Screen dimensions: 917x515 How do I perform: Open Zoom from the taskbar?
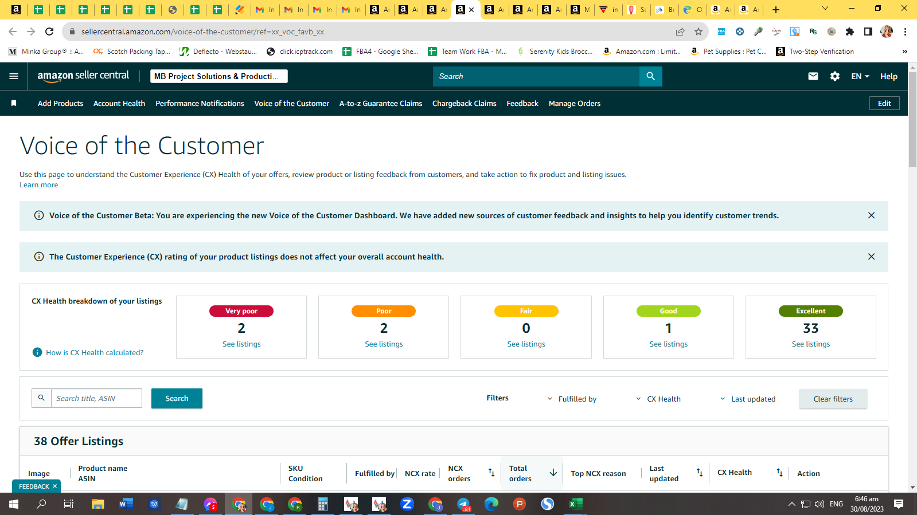[407, 504]
